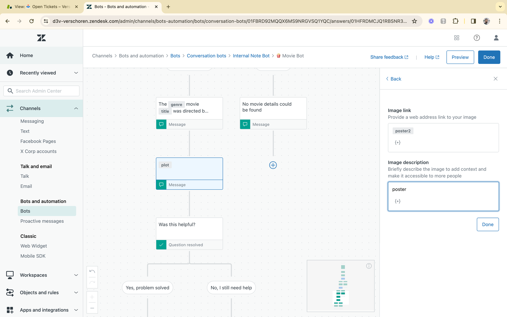This screenshot has width=507, height=317.
Task: Zoom in the flow canvas
Action: (x=92, y=297)
